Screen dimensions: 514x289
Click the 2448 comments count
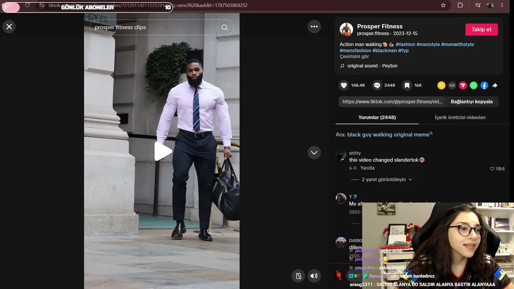[390, 85]
